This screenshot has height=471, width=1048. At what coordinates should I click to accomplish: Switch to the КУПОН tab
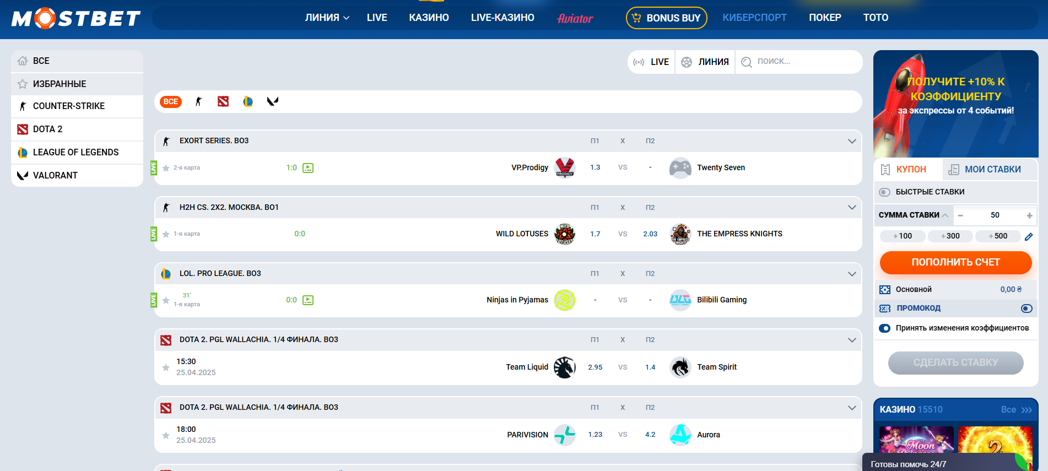[907, 170]
